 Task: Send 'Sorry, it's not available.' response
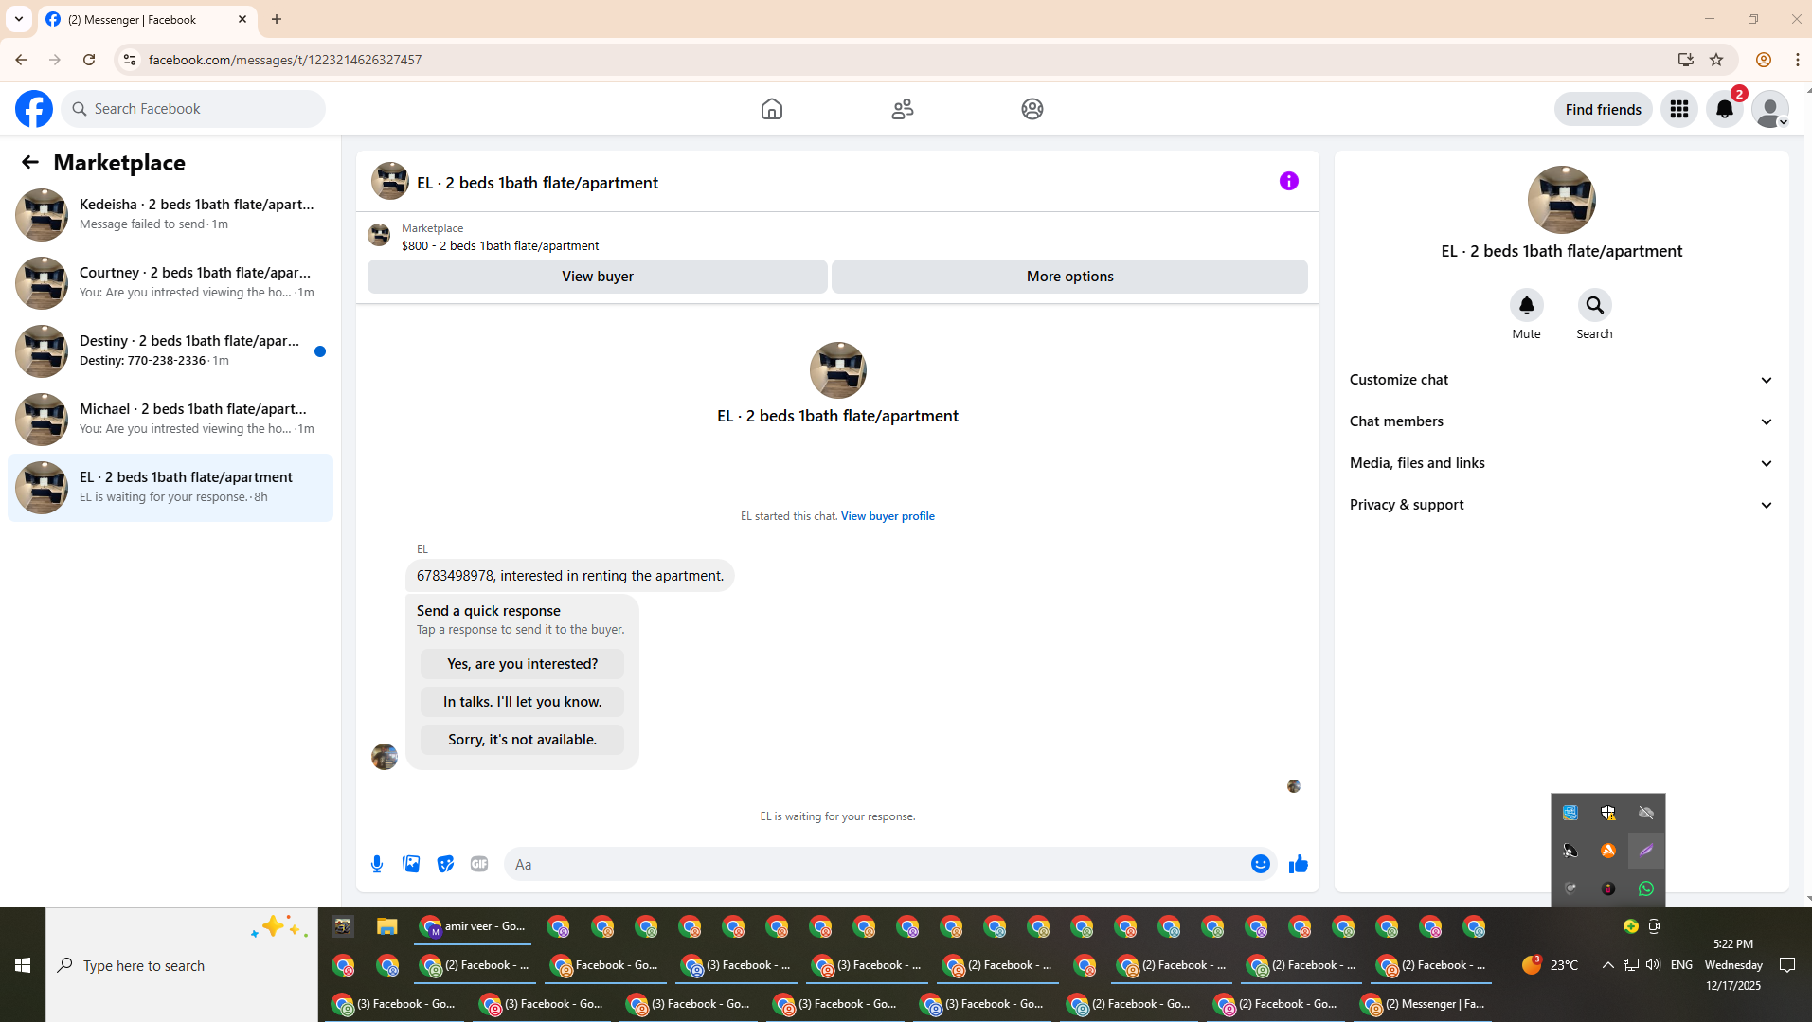click(x=522, y=740)
